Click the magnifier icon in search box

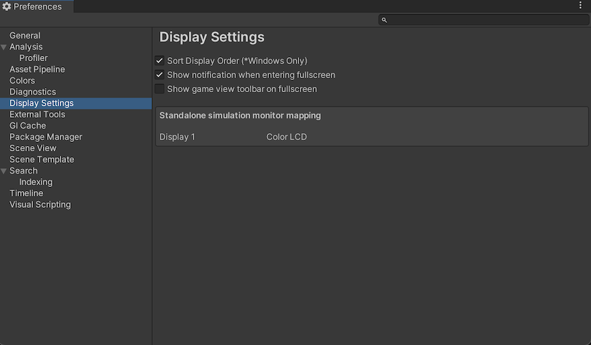pos(385,20)
